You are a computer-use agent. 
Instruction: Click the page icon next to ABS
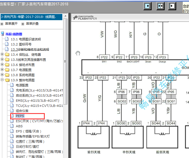click(12, 126)
